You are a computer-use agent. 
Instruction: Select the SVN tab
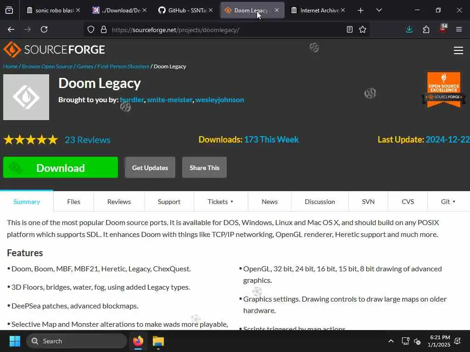pos(368,202)
